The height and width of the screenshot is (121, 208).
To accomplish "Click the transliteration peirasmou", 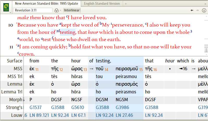I will (126, 77).
